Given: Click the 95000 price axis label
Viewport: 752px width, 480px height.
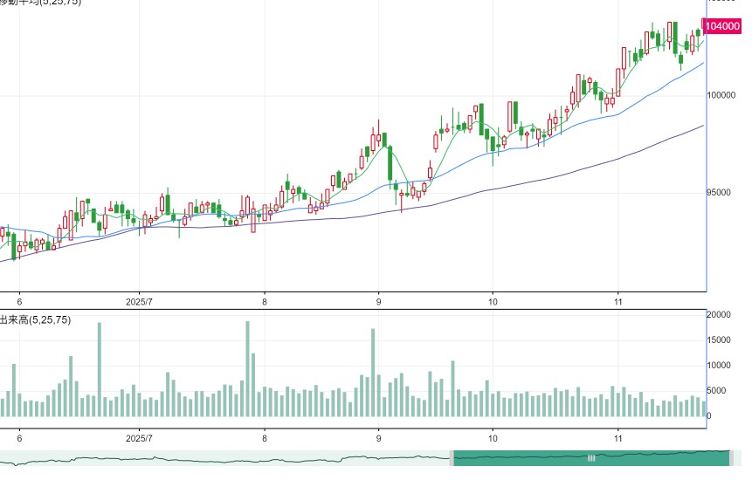Looking at the screenshot, I should (719, 192).
